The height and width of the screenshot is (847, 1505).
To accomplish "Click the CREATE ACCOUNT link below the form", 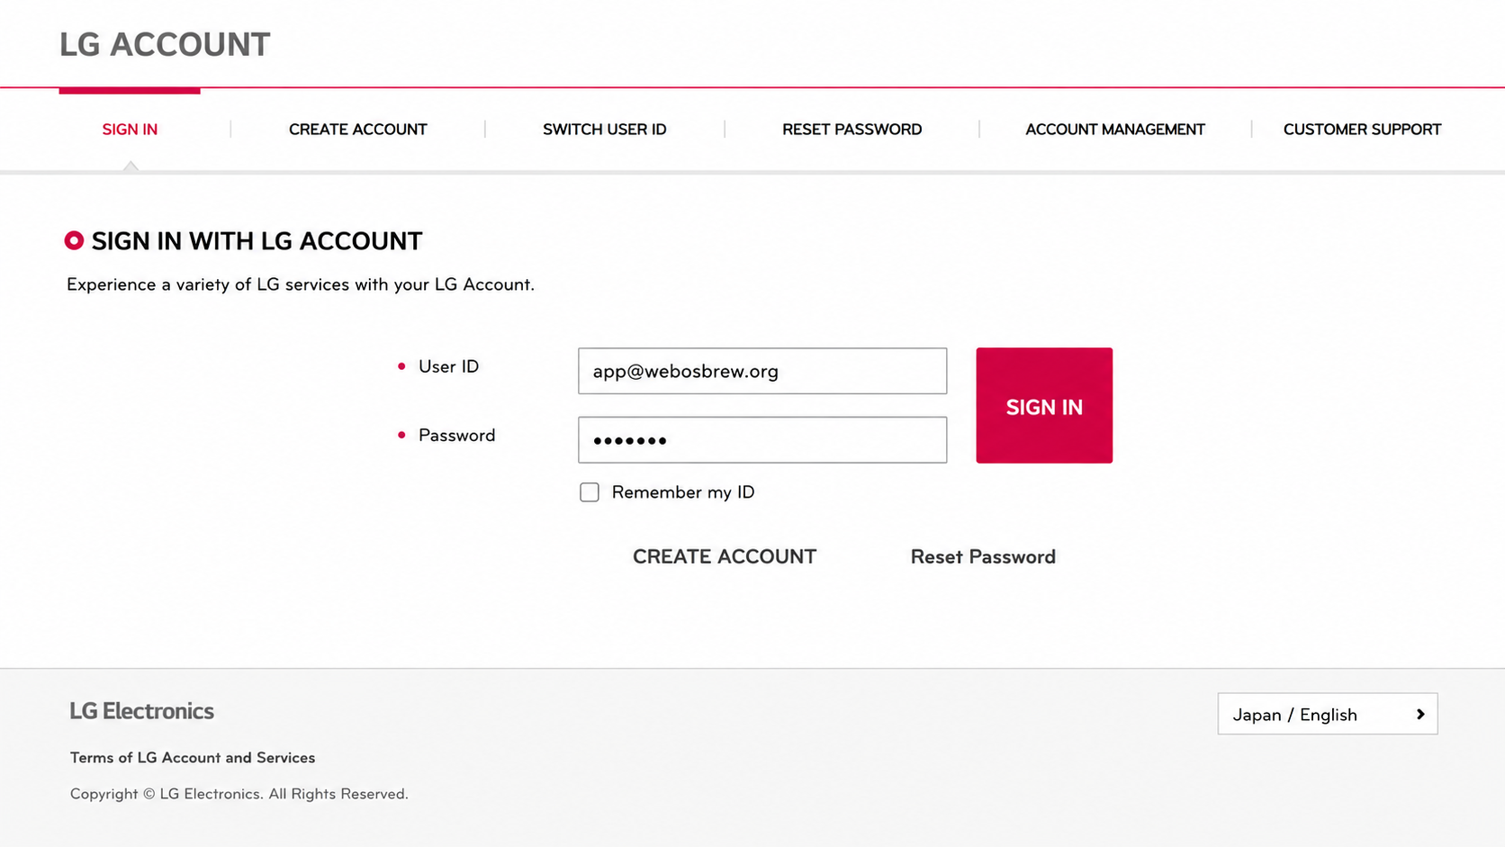I will point(725,556).
